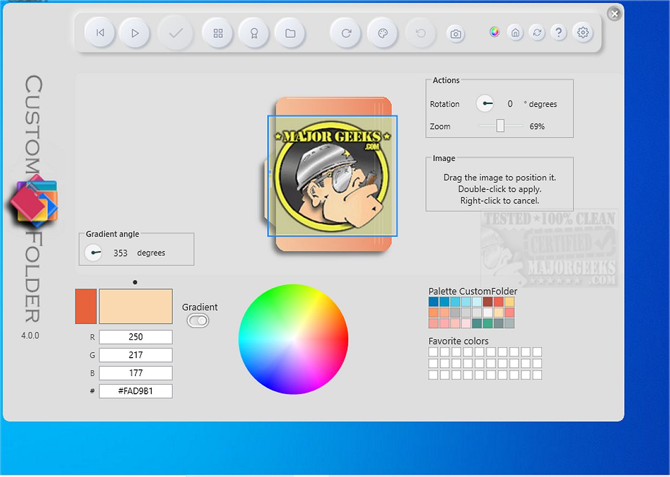
Task: Click the R value field showing 250
Action: pyautogui.click(x=136, y=337)
